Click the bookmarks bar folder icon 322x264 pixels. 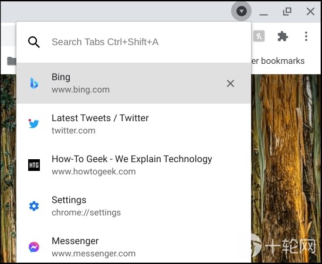12,61
